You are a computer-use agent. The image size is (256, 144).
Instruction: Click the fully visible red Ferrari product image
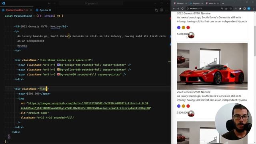(212, 66)
